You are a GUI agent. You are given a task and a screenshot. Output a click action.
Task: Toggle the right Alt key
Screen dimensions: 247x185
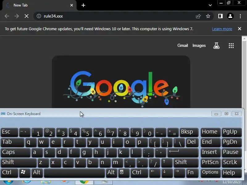point(111,173)
